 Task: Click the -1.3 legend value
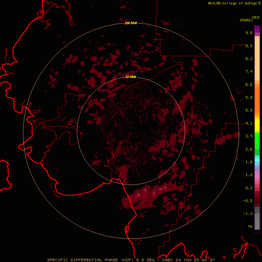pyautogui.click(x=248, y=214)
